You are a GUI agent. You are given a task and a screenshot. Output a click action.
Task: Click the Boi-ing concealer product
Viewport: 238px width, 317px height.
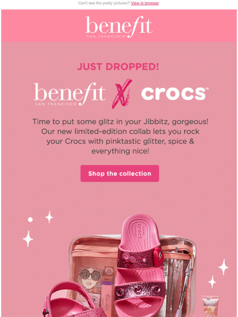click(x=107, y=297)
